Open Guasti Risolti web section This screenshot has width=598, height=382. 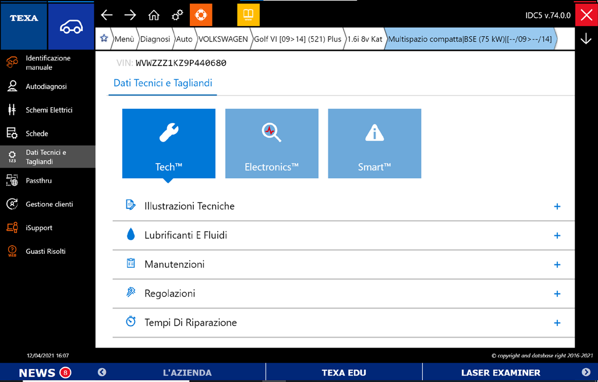click(x=48, y=252)
